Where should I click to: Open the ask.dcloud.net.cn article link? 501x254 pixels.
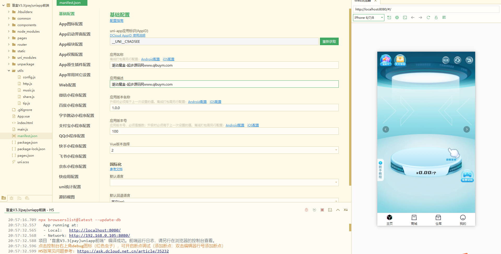pos(123,251)
